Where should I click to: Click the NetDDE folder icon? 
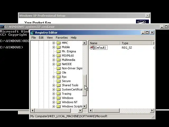59,64
